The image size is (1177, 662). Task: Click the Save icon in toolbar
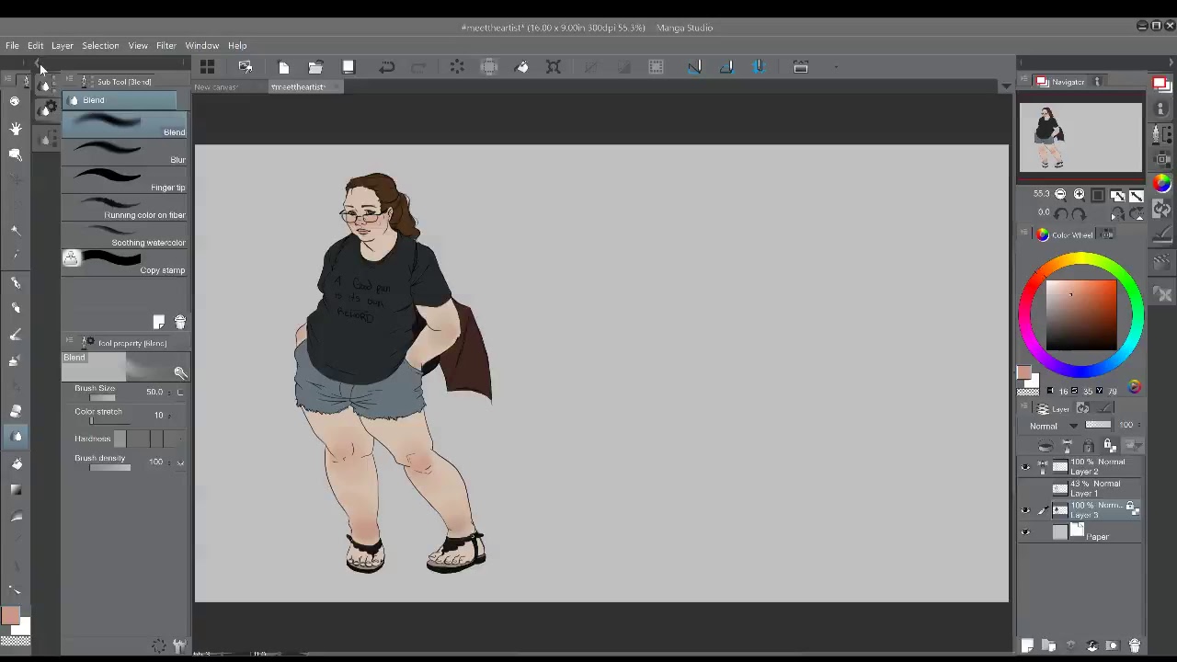pos(349,67)
